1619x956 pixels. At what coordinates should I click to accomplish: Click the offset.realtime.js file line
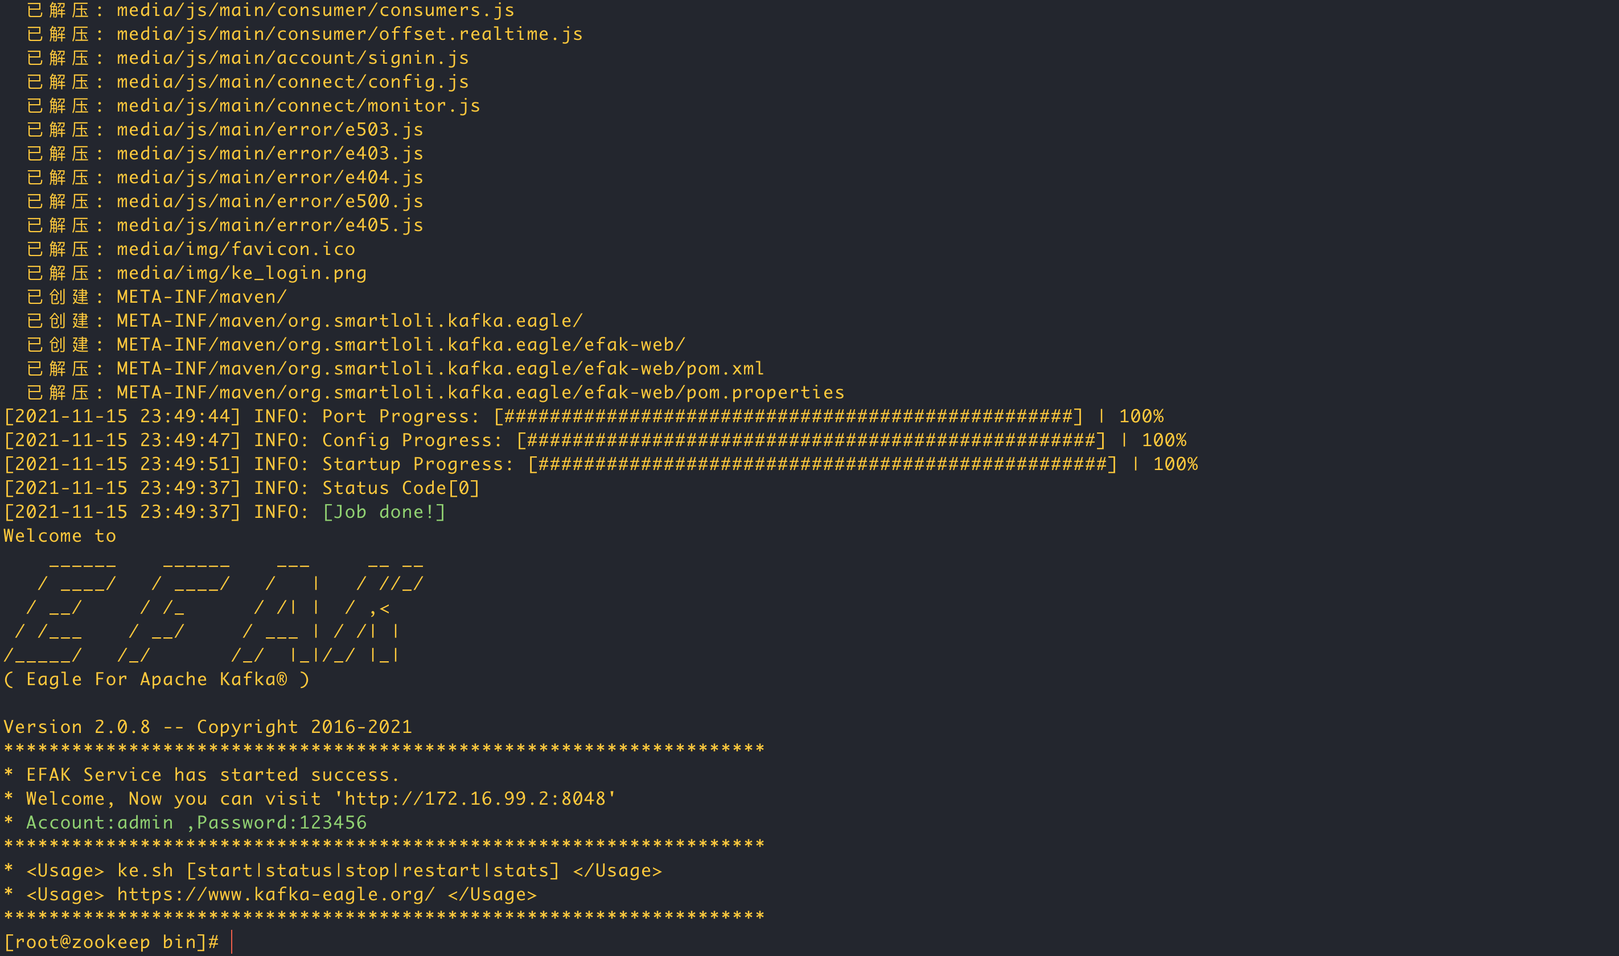click(x=304, y=34)
